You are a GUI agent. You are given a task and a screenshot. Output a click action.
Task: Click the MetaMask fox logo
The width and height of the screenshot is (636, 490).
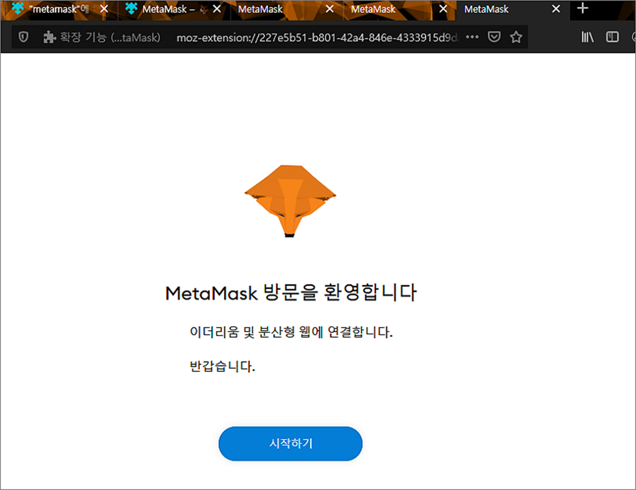[x=290, y=201]
